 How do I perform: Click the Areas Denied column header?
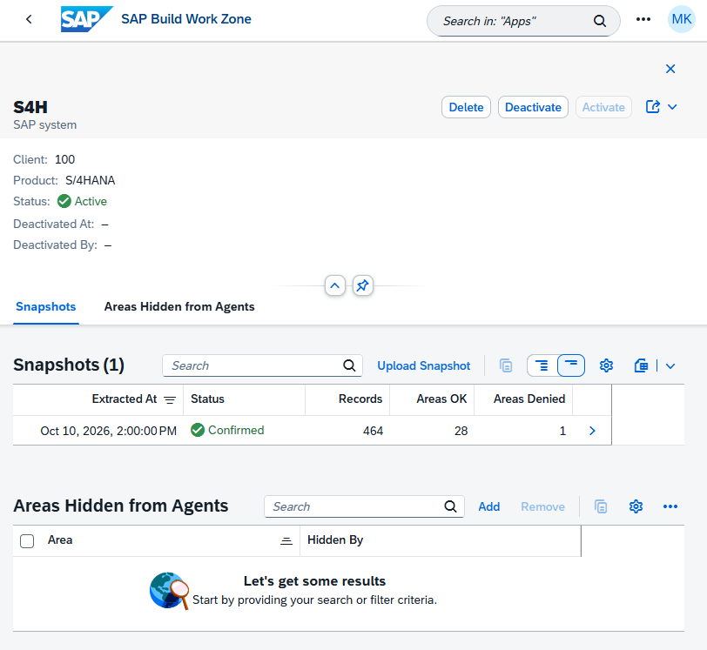coord(523,399)
